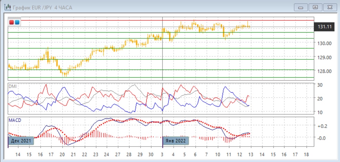Select the MACD indicator label
The image size is (340, 162).
pyautogui.click(x=14, y=120)
